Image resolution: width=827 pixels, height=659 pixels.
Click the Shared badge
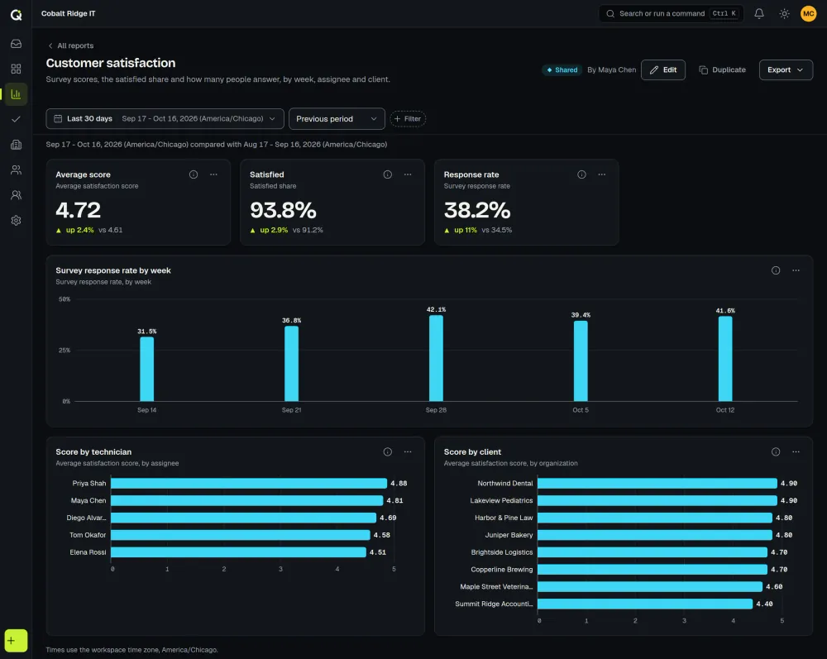562,69
